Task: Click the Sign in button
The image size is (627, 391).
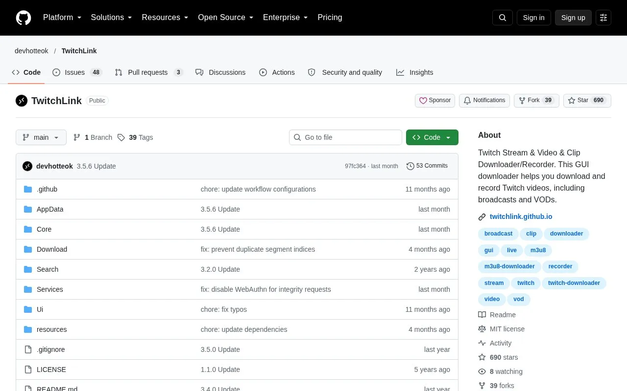Action: point(533,18)
